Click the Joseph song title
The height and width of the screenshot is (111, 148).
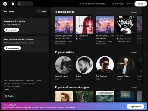[x=120, y=36]
